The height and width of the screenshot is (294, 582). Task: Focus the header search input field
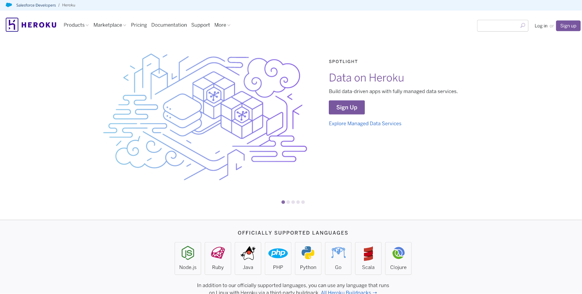(503, 25)
